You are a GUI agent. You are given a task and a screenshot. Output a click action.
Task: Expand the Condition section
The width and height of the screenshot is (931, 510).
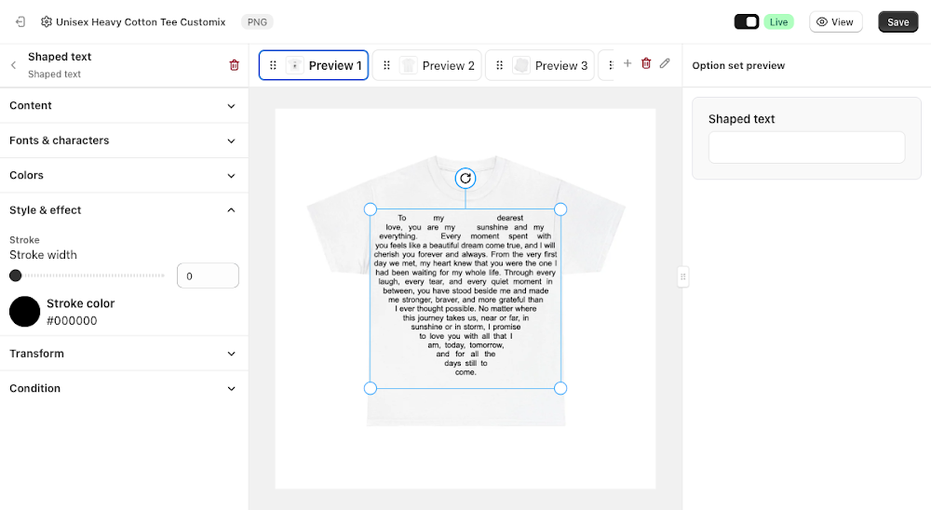click(x=124, y=388)
